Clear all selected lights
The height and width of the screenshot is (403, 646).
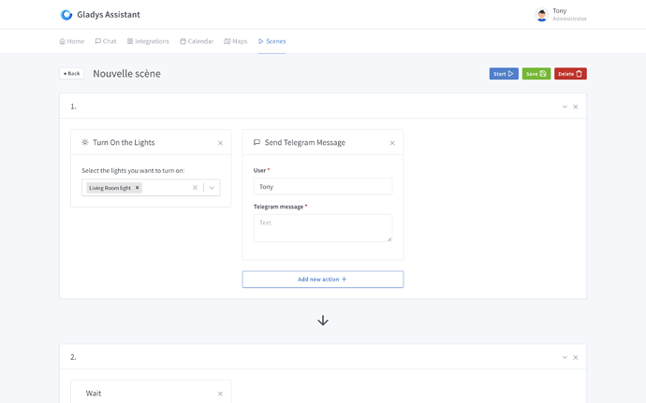click(195, 188)
